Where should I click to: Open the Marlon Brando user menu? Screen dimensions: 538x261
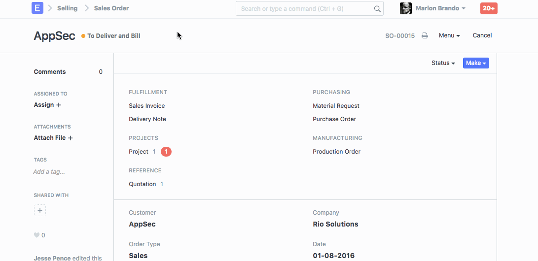(x=440, y=8)
